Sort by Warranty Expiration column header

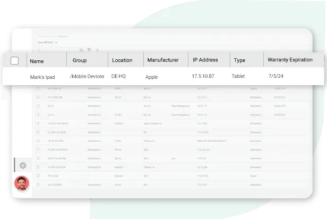[x=290, y=60]
